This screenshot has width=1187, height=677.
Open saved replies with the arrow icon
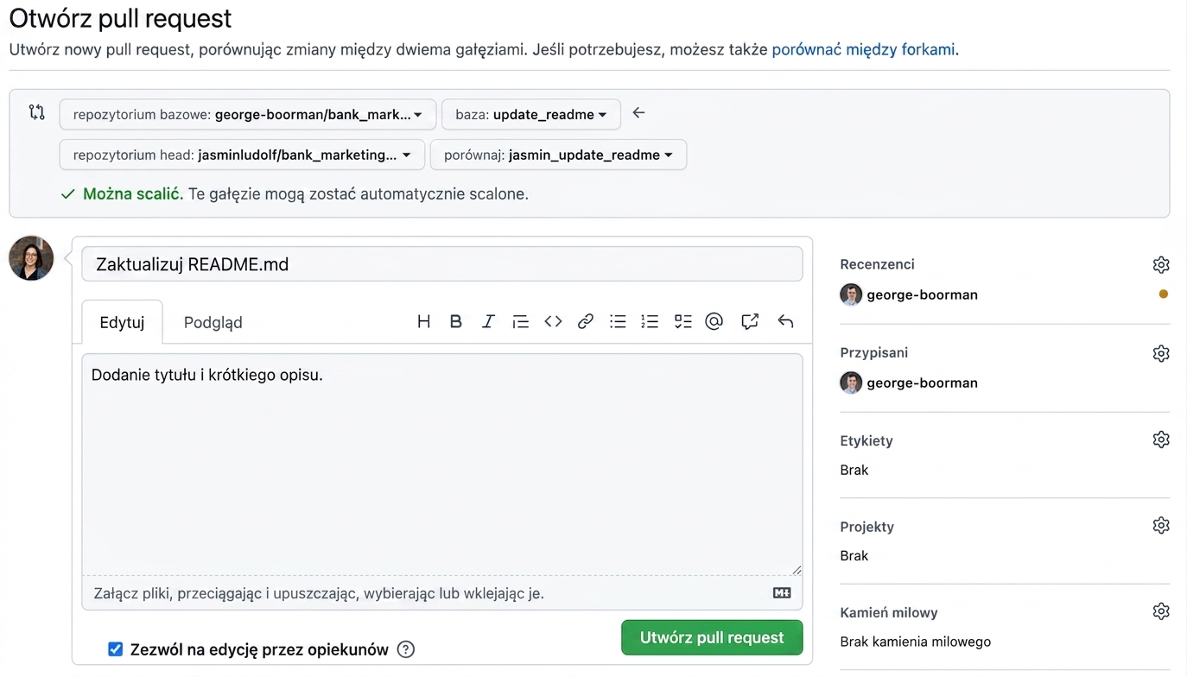tap(785, 322)
